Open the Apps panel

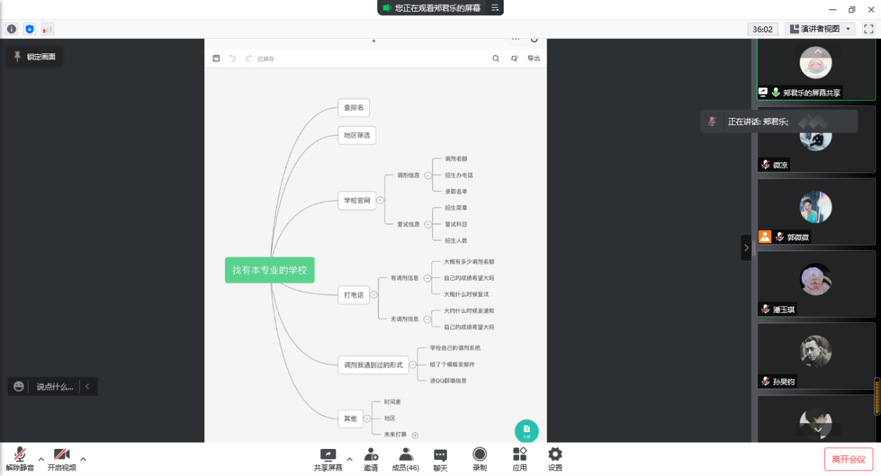[x=520, y=454]
